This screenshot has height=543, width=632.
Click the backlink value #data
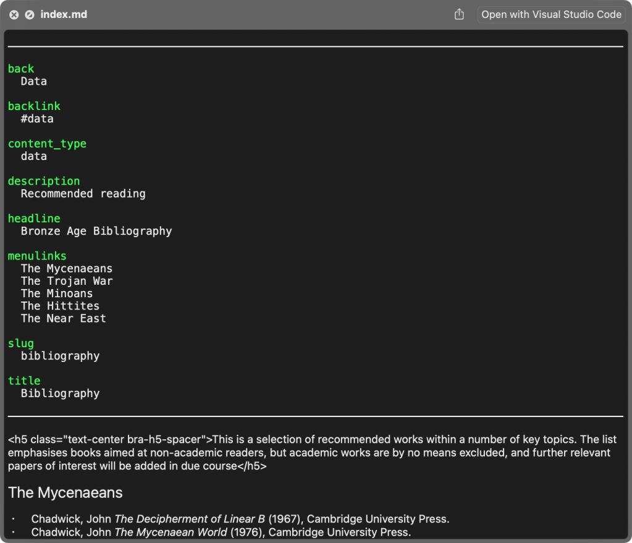coord(37,119)
